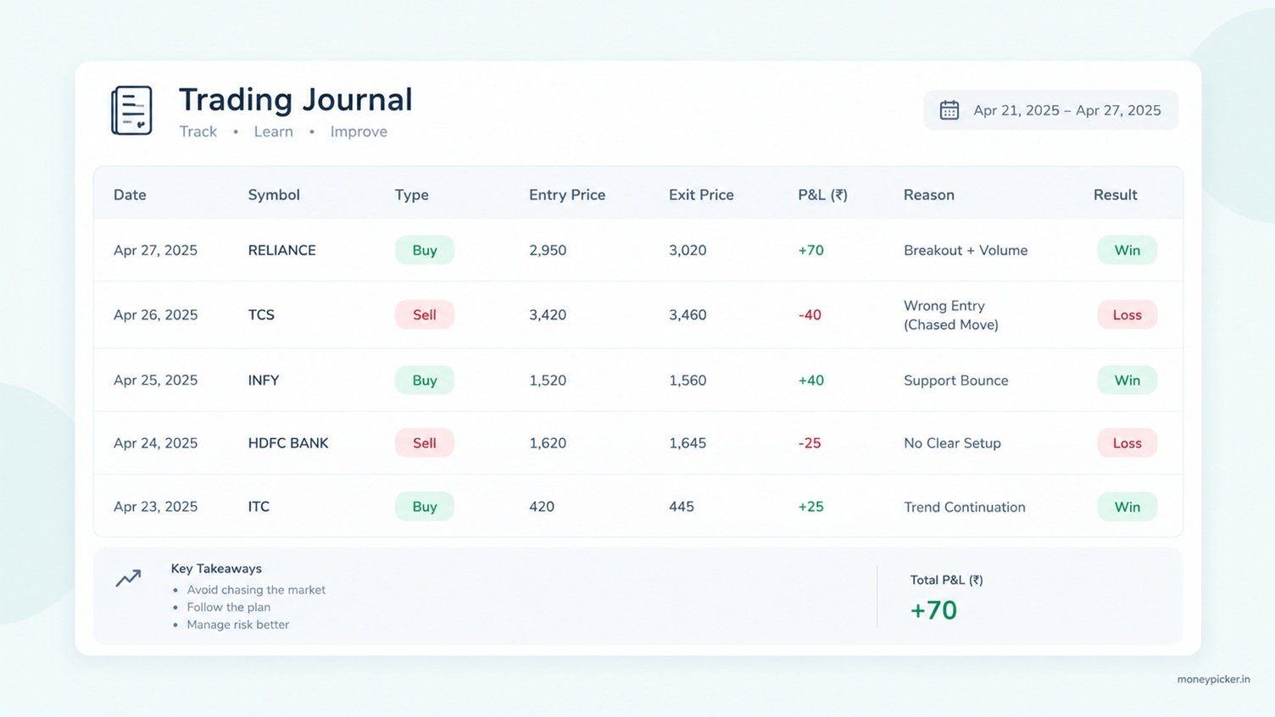Viewport: 1275px width, 717px height.
Task: Click the Loss badge in the HDFC BANK row
Action: pyautogui.click(x=1127, y=442)
